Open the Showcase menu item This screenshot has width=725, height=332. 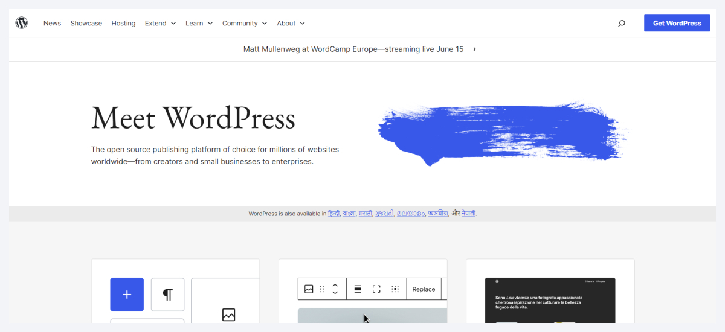coord(86,23)
